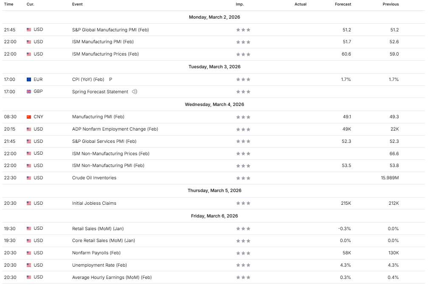The height and width of the screenshot is (287, 428).
Task: Open the Core Retail Sales (MoM) event
Action: 104,240
